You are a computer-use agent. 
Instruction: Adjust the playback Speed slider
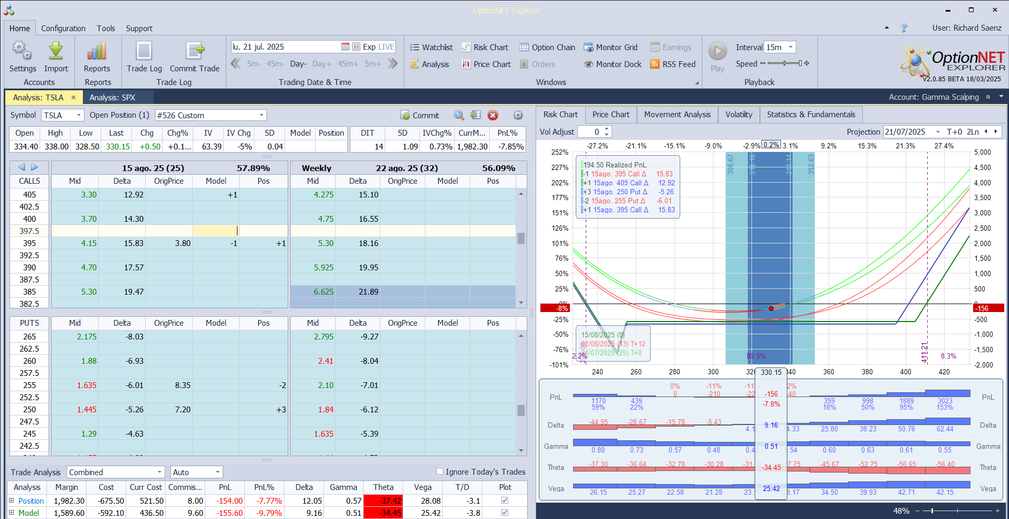point(785,63)
